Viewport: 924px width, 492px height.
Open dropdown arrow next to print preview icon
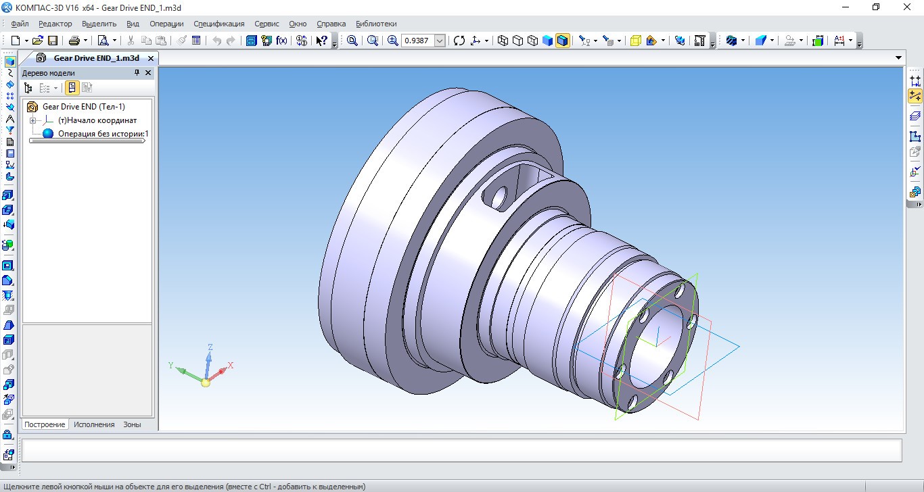[114, 41]
